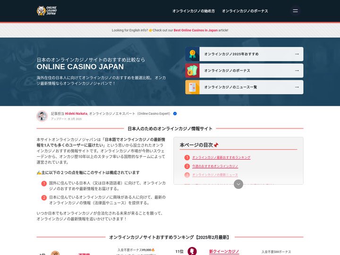This screenshot has height=255, width=340.
Task: Click the 日本人のためのオンラインカジノ情報サイト heading
Action: (x=170, y=128)
